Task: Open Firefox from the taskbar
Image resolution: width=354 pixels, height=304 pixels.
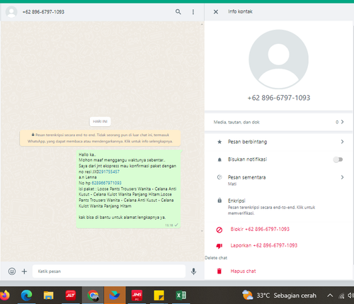Action: (x=4, y=295)
